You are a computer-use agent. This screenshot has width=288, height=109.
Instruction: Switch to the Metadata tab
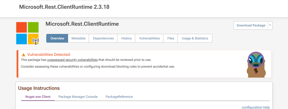[x=78, y=38]
